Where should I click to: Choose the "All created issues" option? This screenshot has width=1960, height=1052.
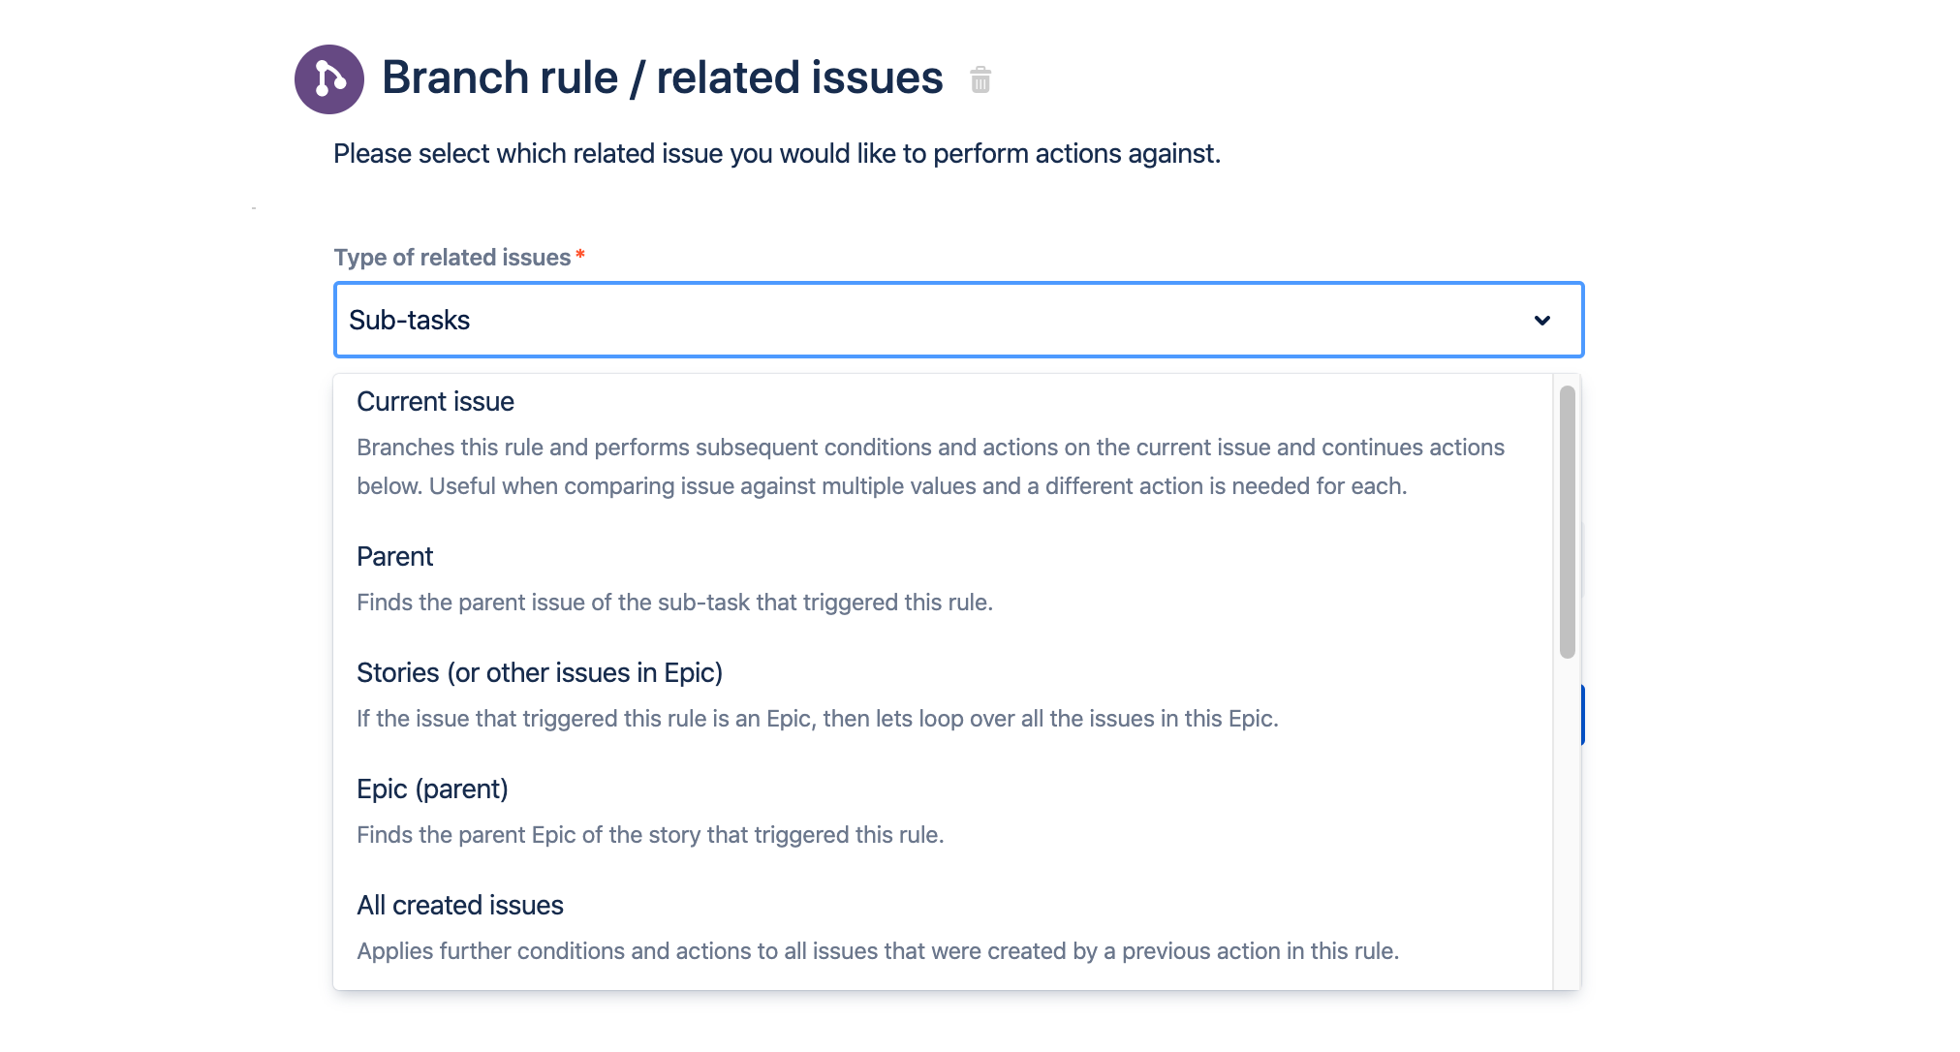pyautogui.click(x=459, y=906)
